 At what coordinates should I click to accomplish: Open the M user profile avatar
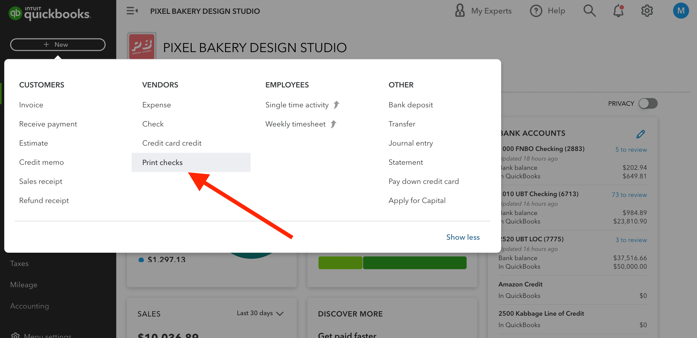click(x=681, y=11)
